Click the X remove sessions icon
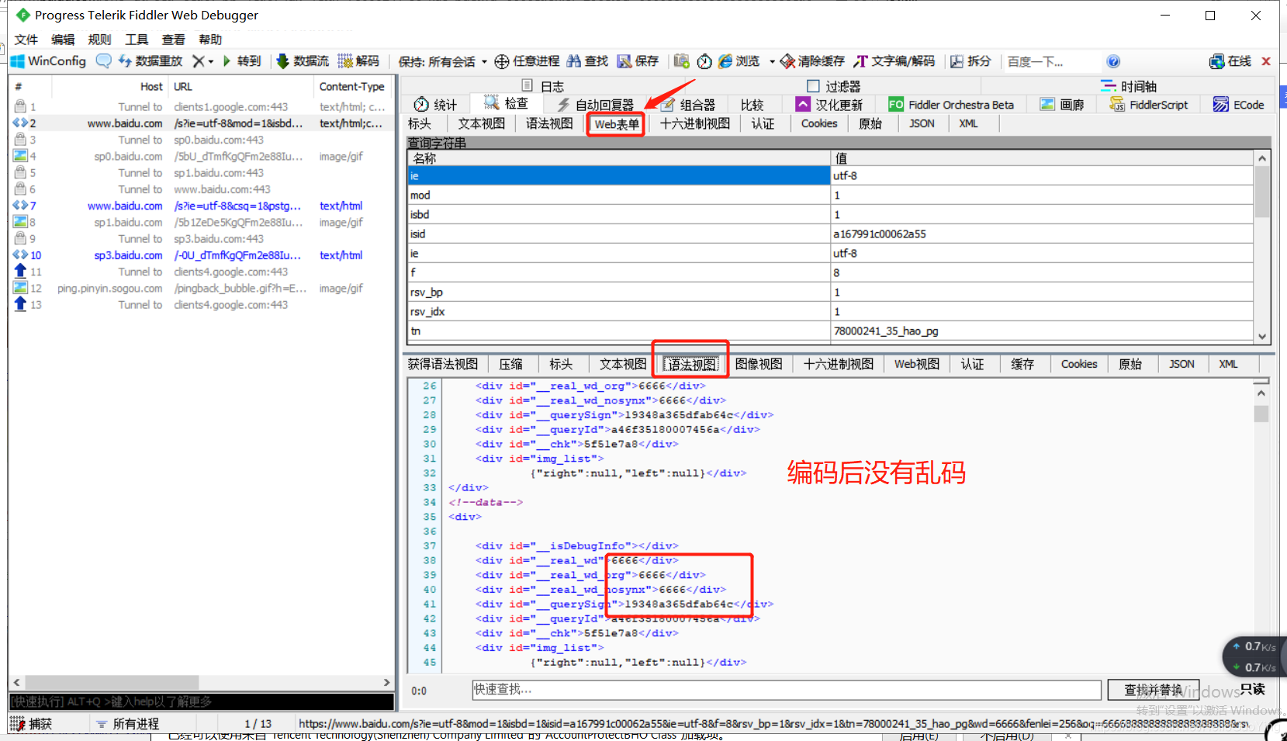Viewport: 1287px width, 741px height. 199,61
